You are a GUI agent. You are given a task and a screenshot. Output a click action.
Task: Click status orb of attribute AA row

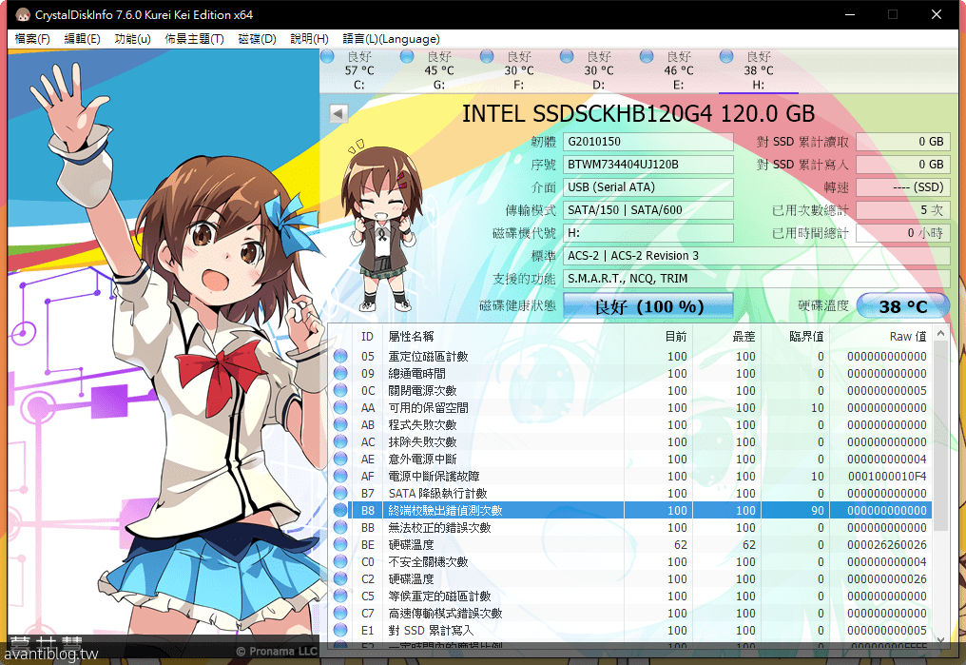pyautogui.click(x=340, y=407)
